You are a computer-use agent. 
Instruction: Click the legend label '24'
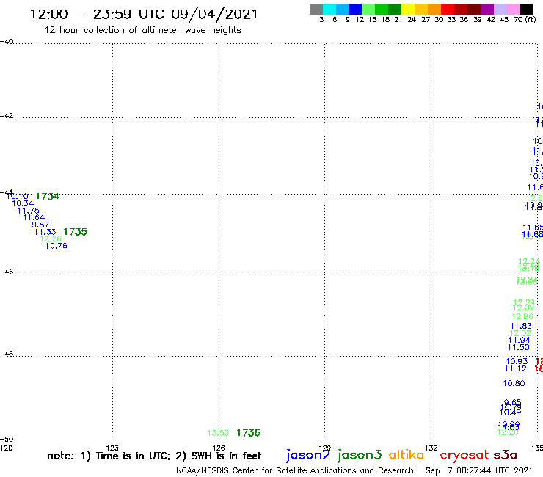(x=412, y=20)
